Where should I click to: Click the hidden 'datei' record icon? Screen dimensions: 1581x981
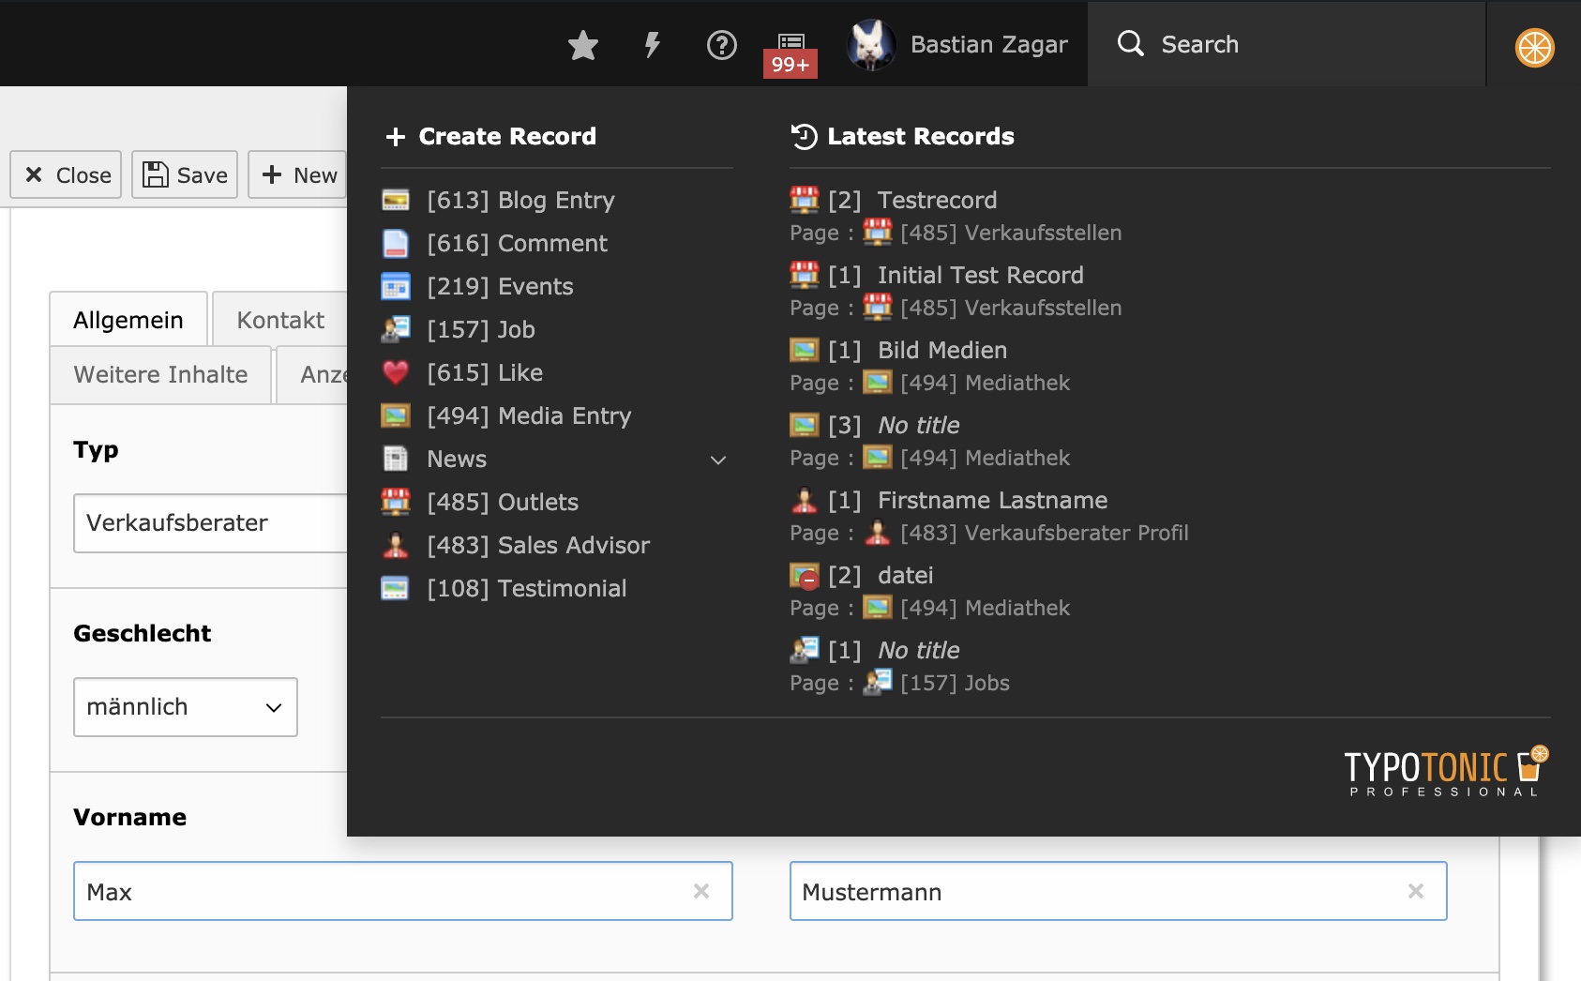click(x=805, y=575)
